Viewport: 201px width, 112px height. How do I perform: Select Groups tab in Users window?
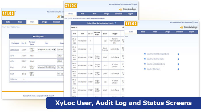click(44, 22)
